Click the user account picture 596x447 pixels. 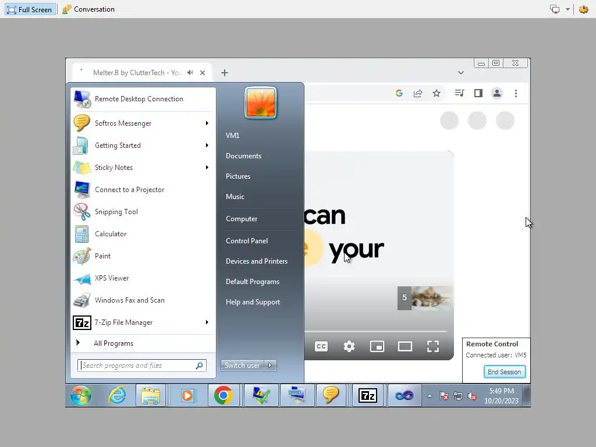click(x=261, y=102)
